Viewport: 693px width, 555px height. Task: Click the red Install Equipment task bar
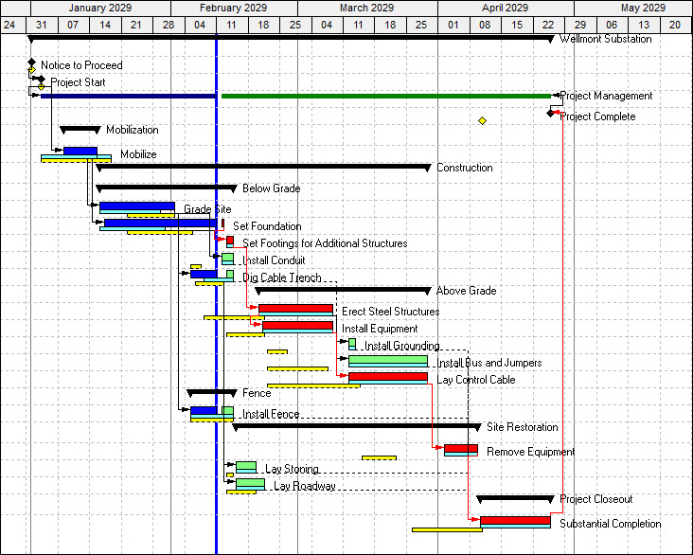(x=297, y=325)
